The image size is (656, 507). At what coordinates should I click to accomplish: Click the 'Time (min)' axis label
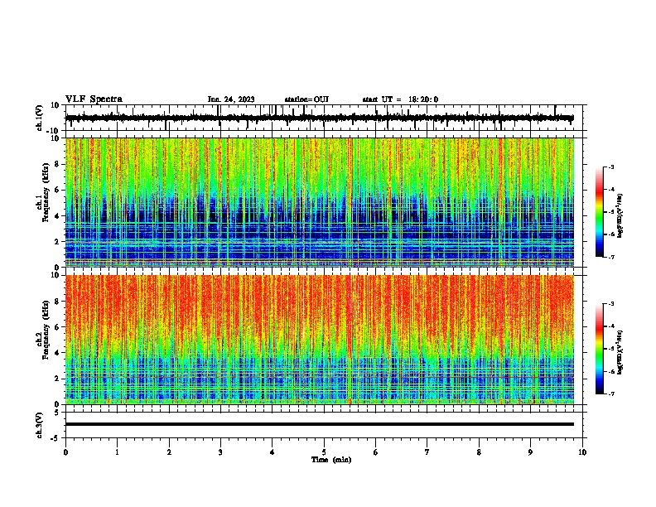[x=331, y=460]
